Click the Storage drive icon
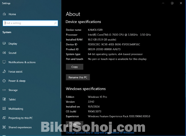186x136 pixels. pos(4,90)
